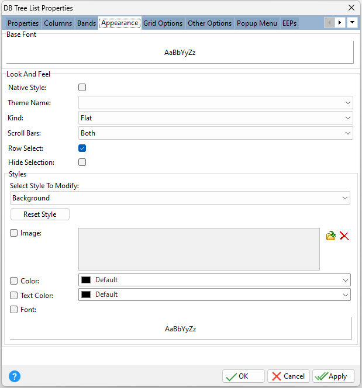
Task: Click the Reset Style button
Action: (40, 214)
